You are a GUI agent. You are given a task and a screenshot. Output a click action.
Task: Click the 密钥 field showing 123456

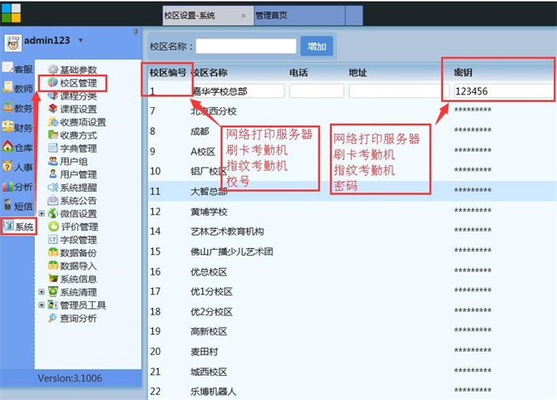click(503, 91)
